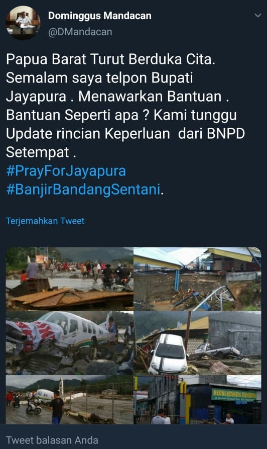View the fence and distant plane photo
Image resolution: width=267 pixels, height=449 pixels.
(x=69, y=399)
